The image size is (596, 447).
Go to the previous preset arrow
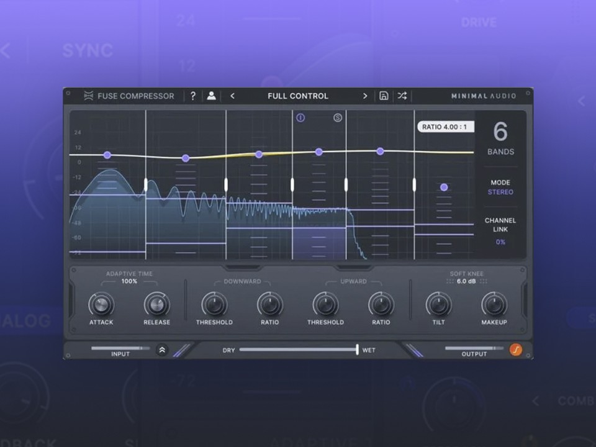233,96
